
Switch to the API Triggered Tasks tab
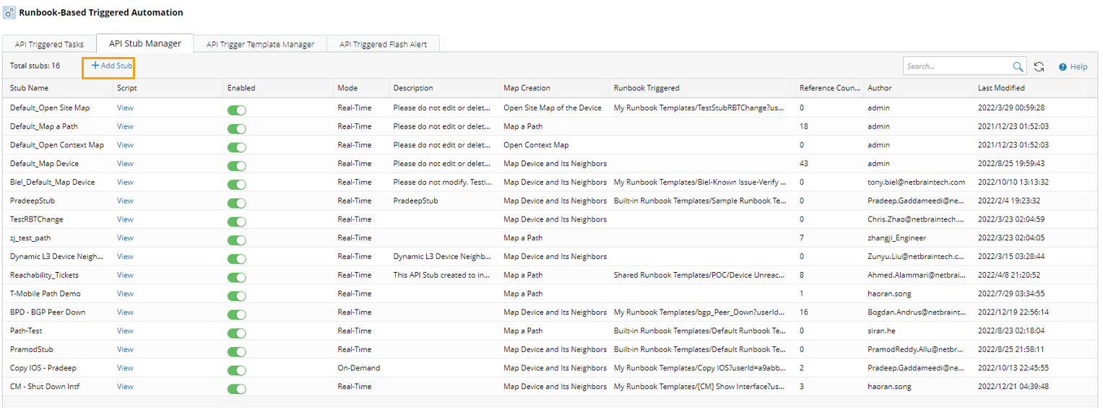(x=49, y=44)
